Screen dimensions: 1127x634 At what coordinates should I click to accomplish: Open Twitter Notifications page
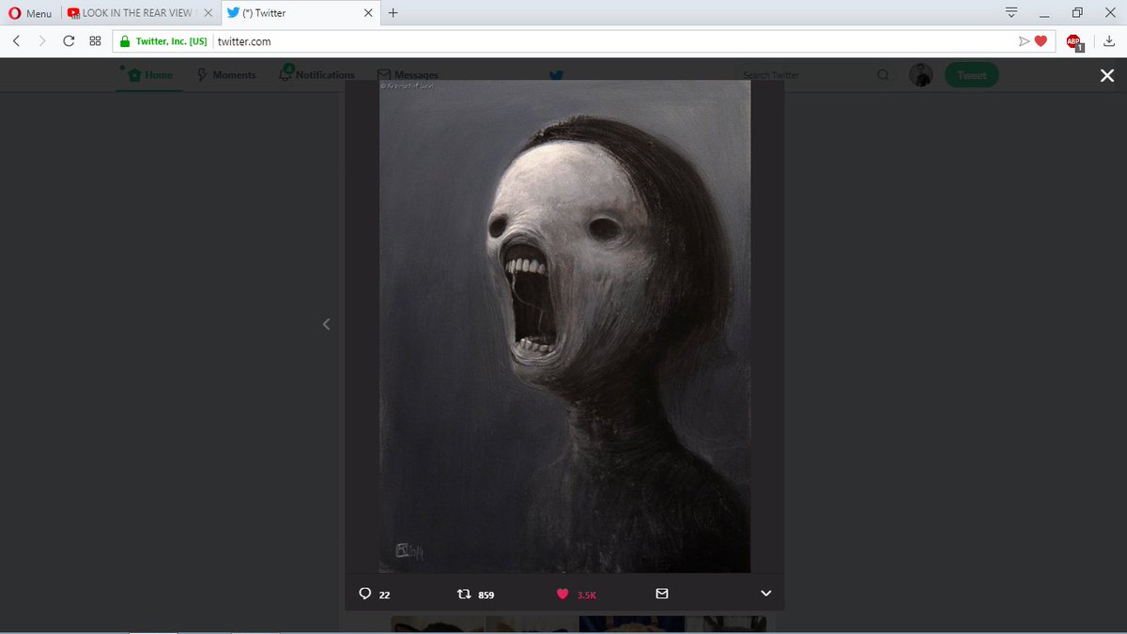(317, 75)
